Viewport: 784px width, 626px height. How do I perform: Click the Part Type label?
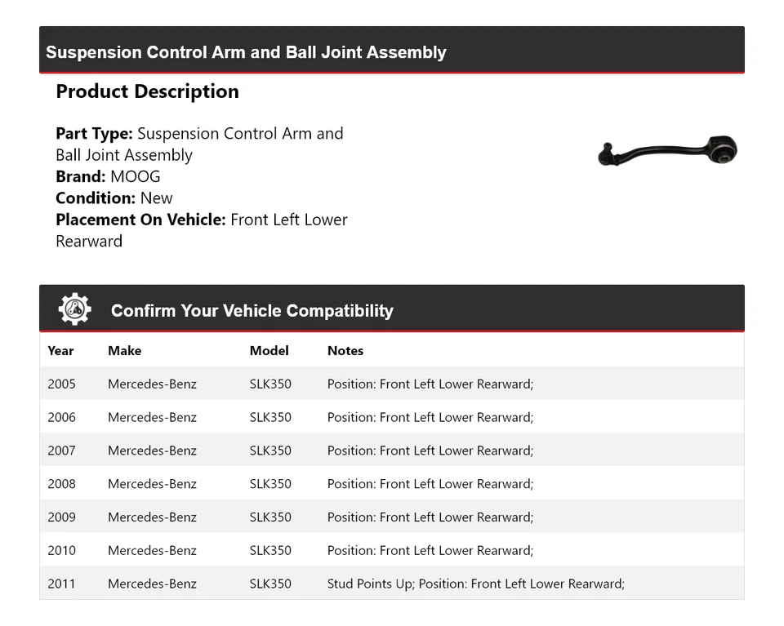(94, 134)
